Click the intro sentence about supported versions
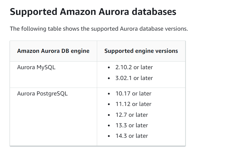 [x=99, y=29]
